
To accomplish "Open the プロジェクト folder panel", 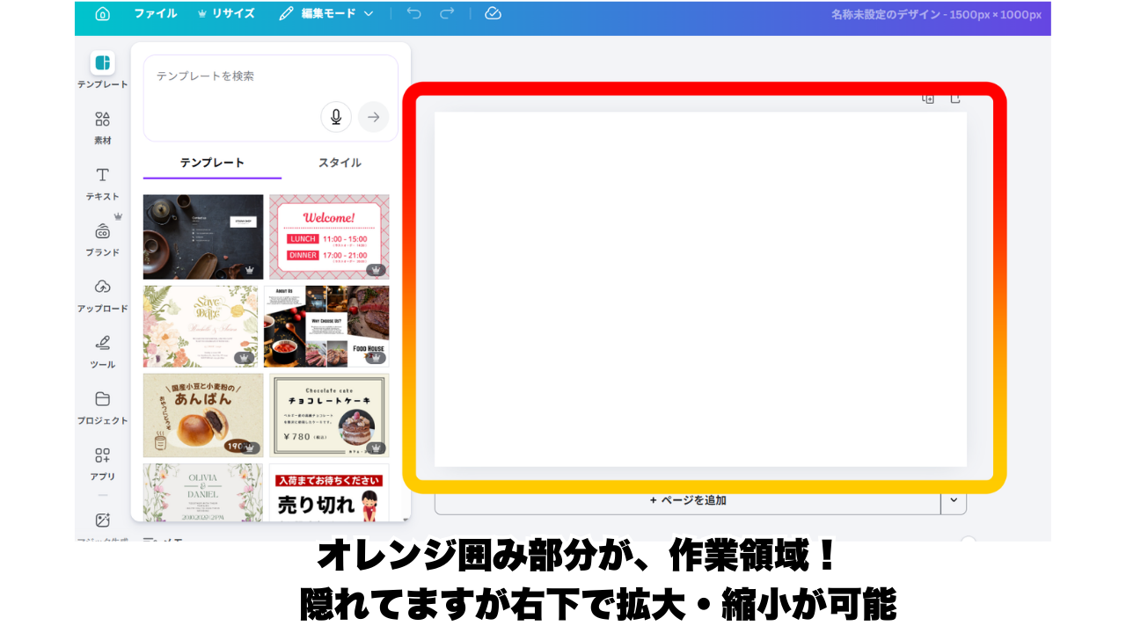I will click(102, 407).
